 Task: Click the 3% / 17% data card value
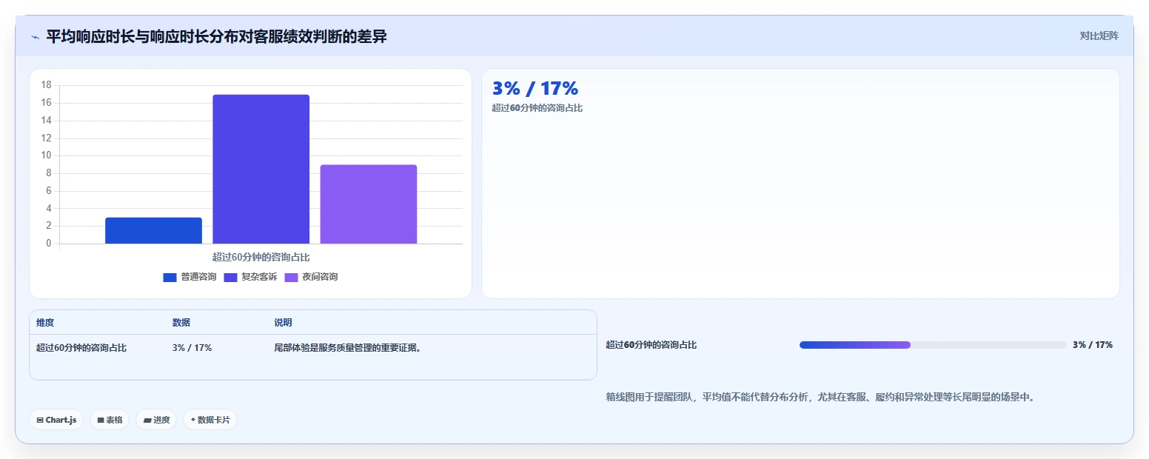coord(535,88)
